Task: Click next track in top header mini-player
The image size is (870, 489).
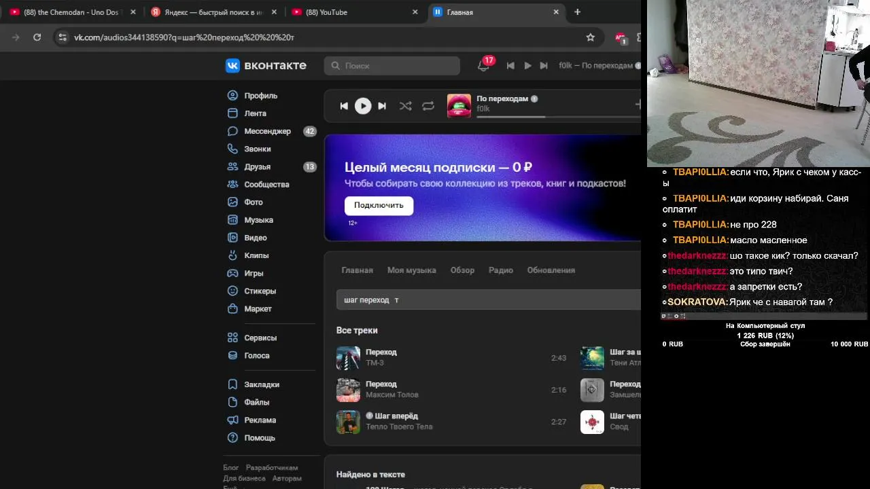Action: coord(544,65)
